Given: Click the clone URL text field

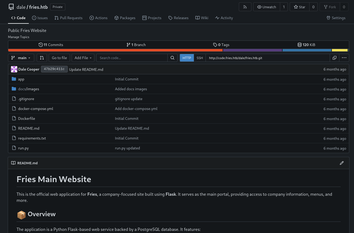Looking at the screenshot, I should click(268, 58).
